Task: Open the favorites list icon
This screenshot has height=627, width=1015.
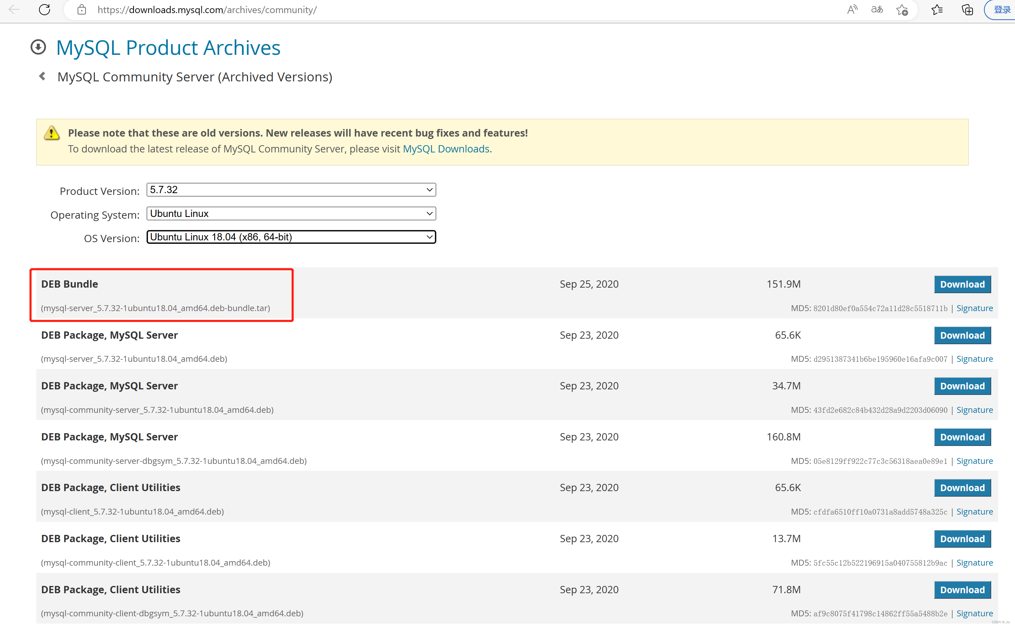Action: point(937,10)
